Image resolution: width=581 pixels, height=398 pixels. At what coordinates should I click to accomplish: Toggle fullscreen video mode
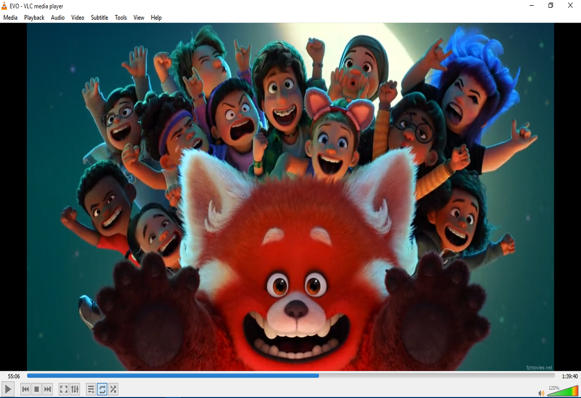(63, 389)
